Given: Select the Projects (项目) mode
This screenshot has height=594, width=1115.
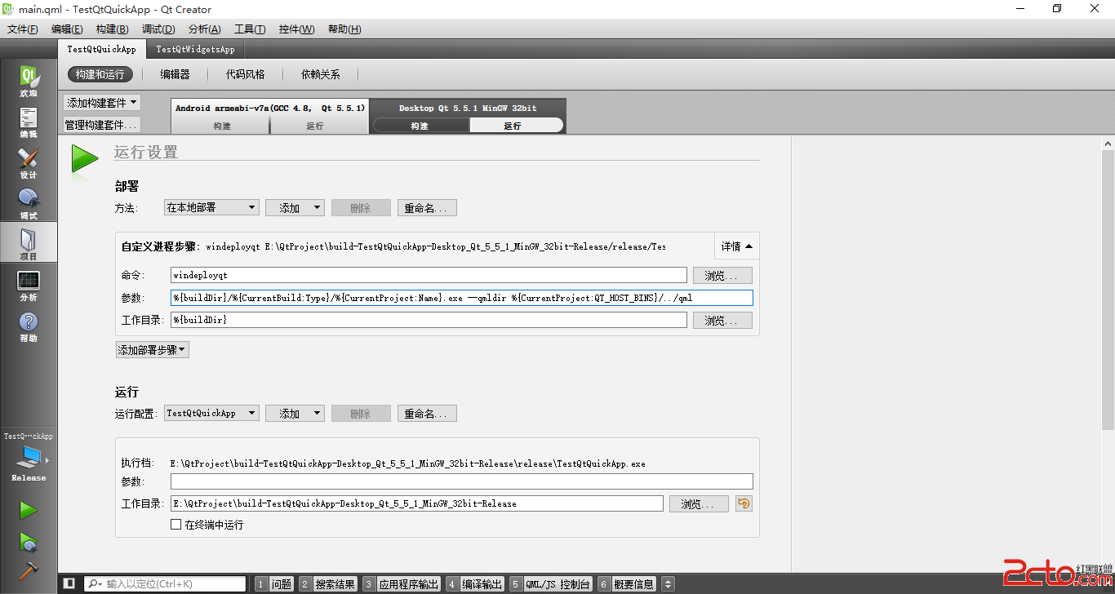Looking at the screenshot, I should (x=29, y=243).
